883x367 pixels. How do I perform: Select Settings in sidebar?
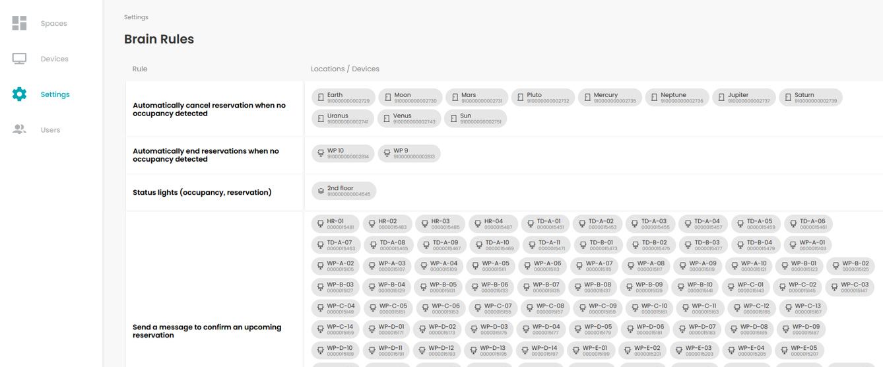[x=55, y=94]
